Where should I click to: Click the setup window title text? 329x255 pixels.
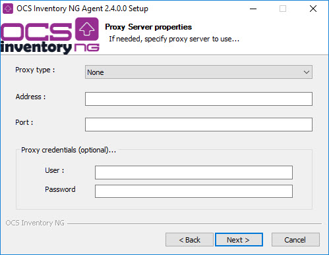pyautogui.click(x=82, y=9)
